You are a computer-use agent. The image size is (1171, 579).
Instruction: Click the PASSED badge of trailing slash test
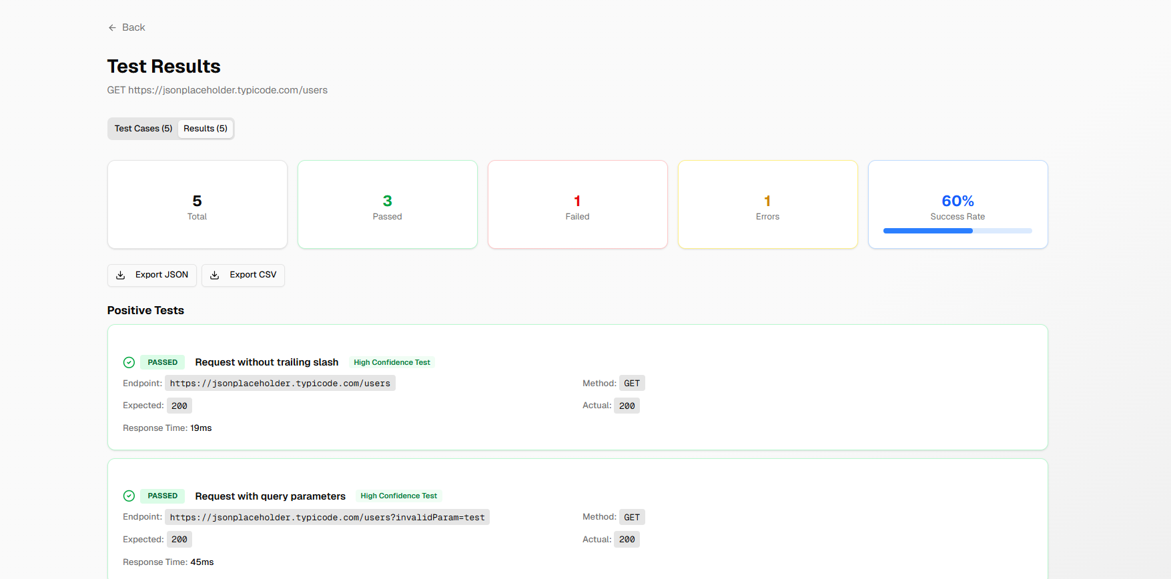[x=163, y=362]
